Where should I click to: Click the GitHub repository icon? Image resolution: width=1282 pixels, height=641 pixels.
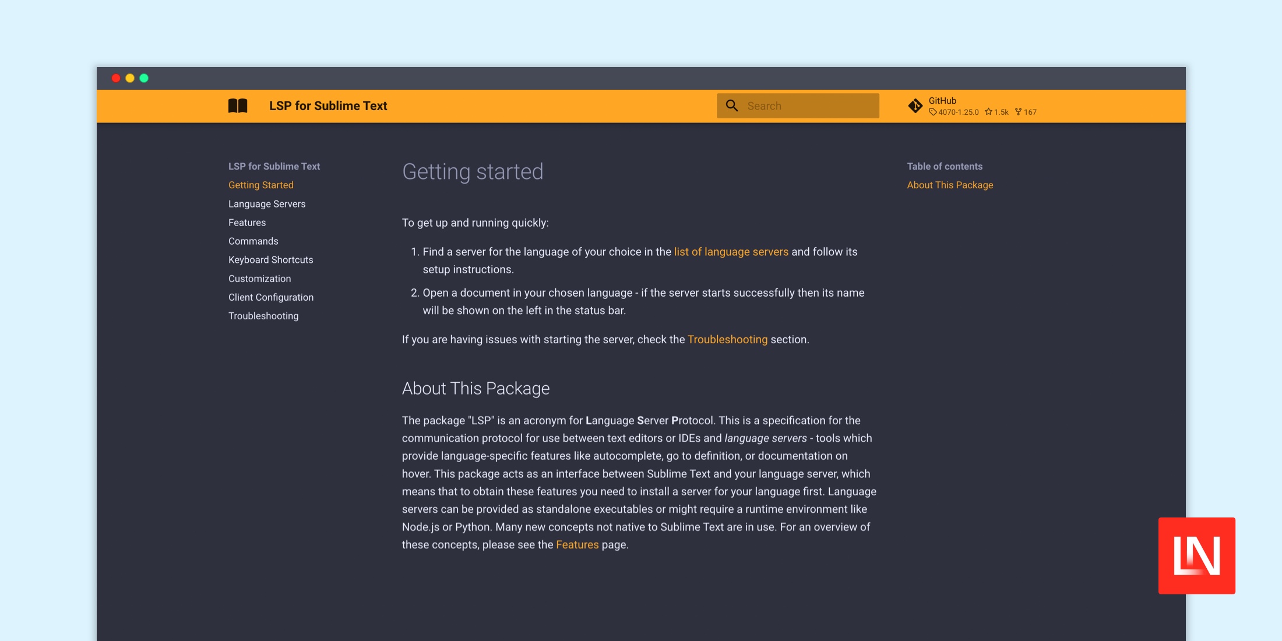click(917, 105)
